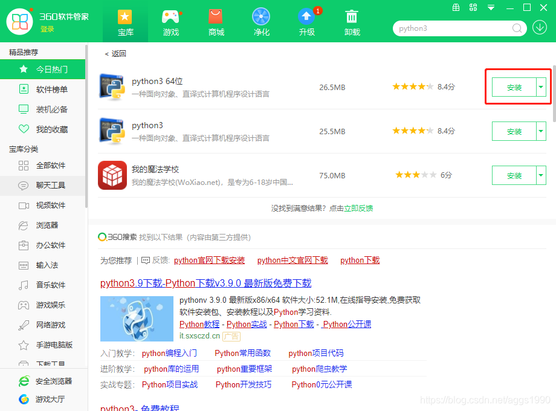Click the gift box icon in title bar
Screen dimensions: 556x411
tap(456, 7)
